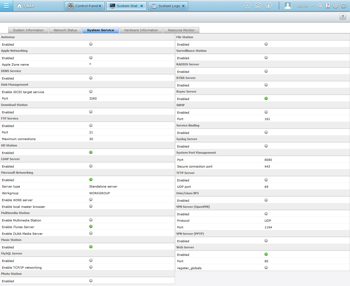Open the admin user dropdown
Image resolution: width=350 pixels, height=286 pixels.
(305, 6)
